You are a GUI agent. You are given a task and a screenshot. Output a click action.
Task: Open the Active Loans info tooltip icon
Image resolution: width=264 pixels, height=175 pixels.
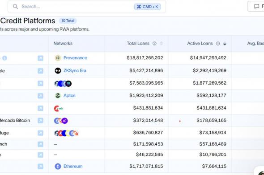(218, 44)
